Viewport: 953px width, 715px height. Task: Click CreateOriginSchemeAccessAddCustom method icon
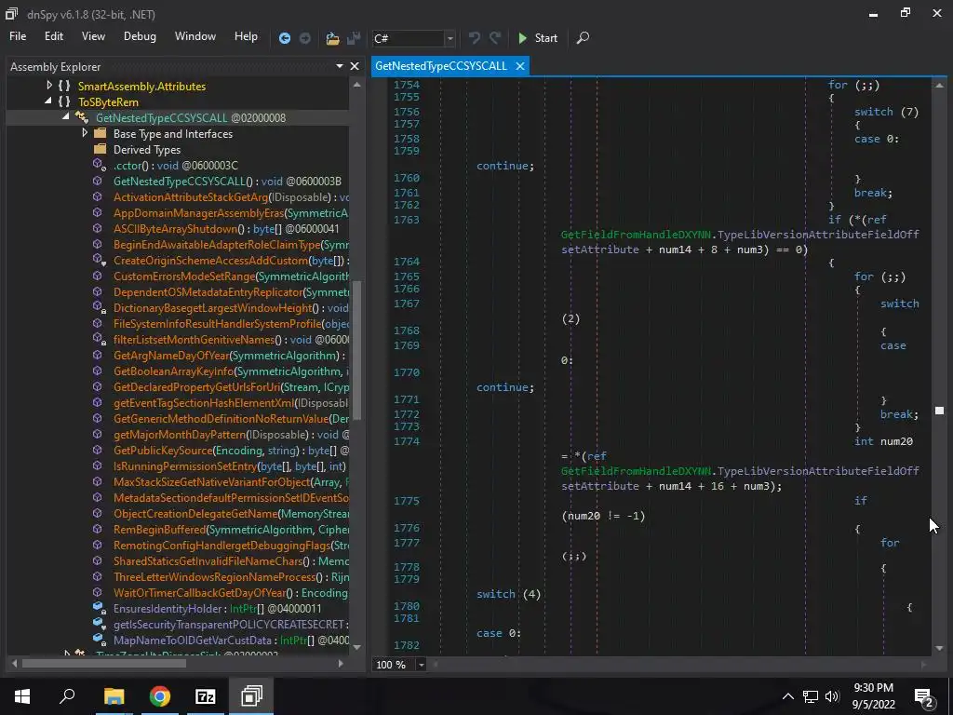pyautogui.click(x=99, y=261)
